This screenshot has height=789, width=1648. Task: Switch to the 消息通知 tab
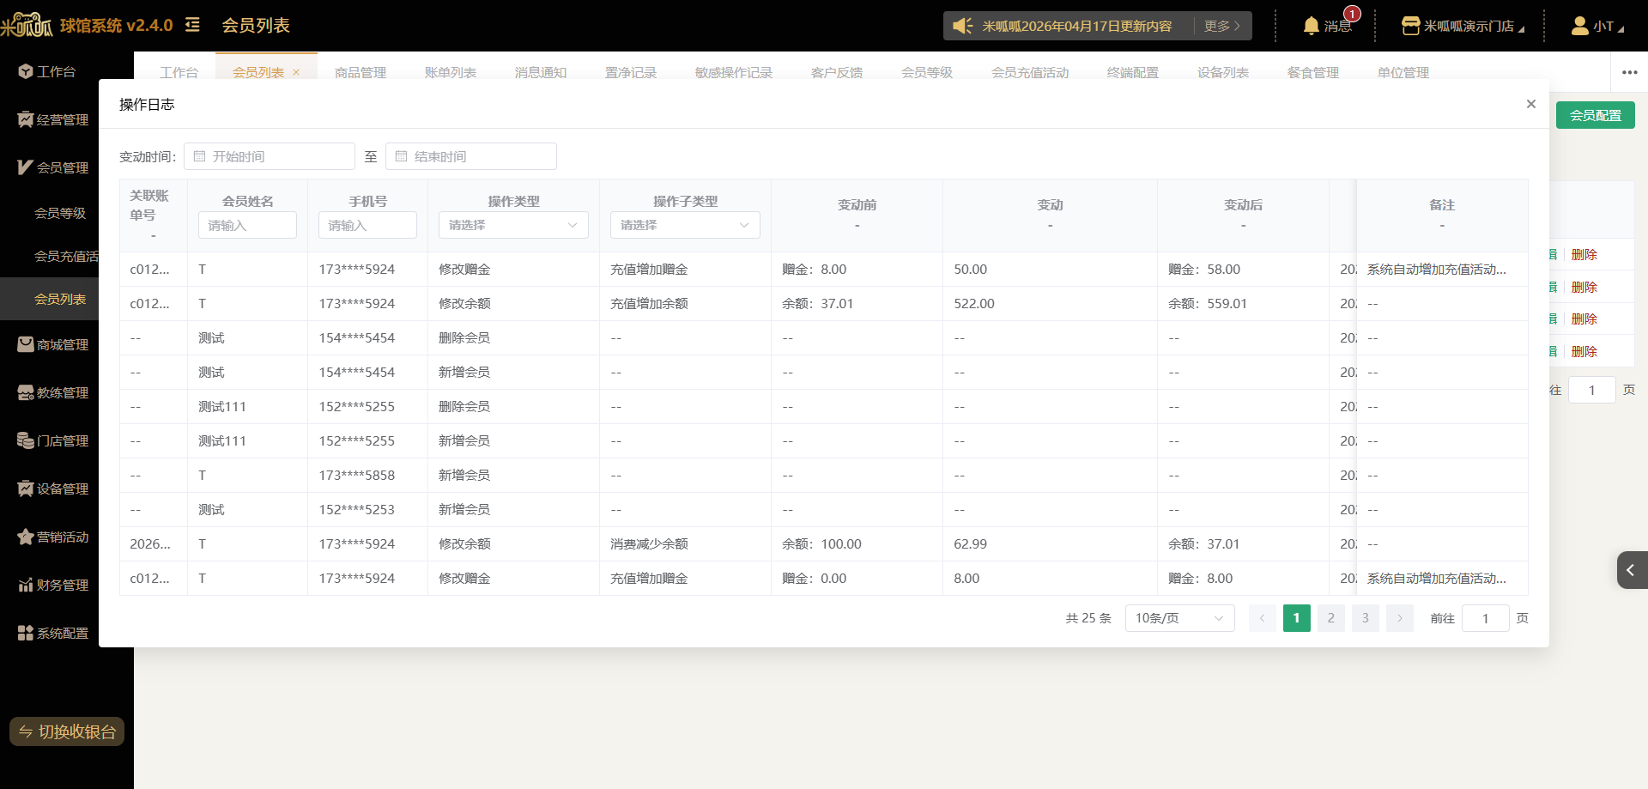point(541,72)
